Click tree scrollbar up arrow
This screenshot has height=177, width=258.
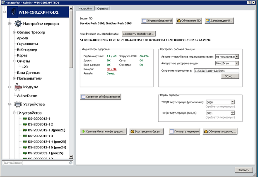[71, 8]
